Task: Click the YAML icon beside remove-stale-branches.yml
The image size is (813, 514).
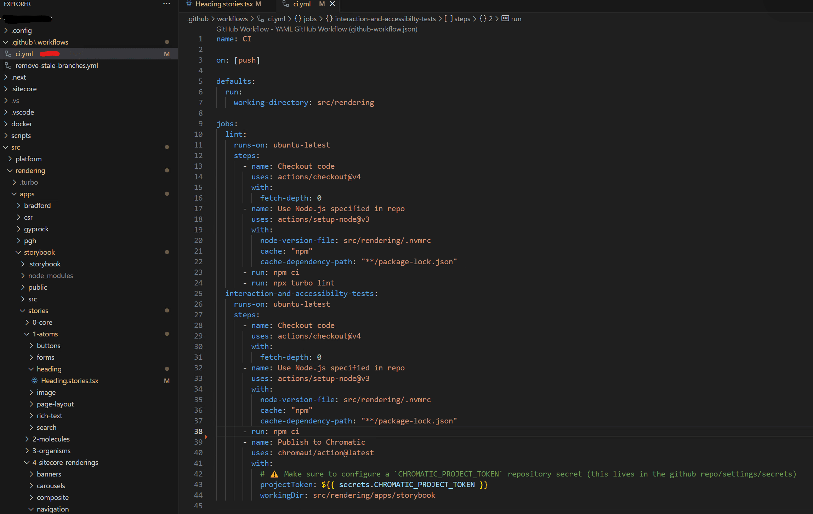Action: pyautogui.click(x=8, y=65)
